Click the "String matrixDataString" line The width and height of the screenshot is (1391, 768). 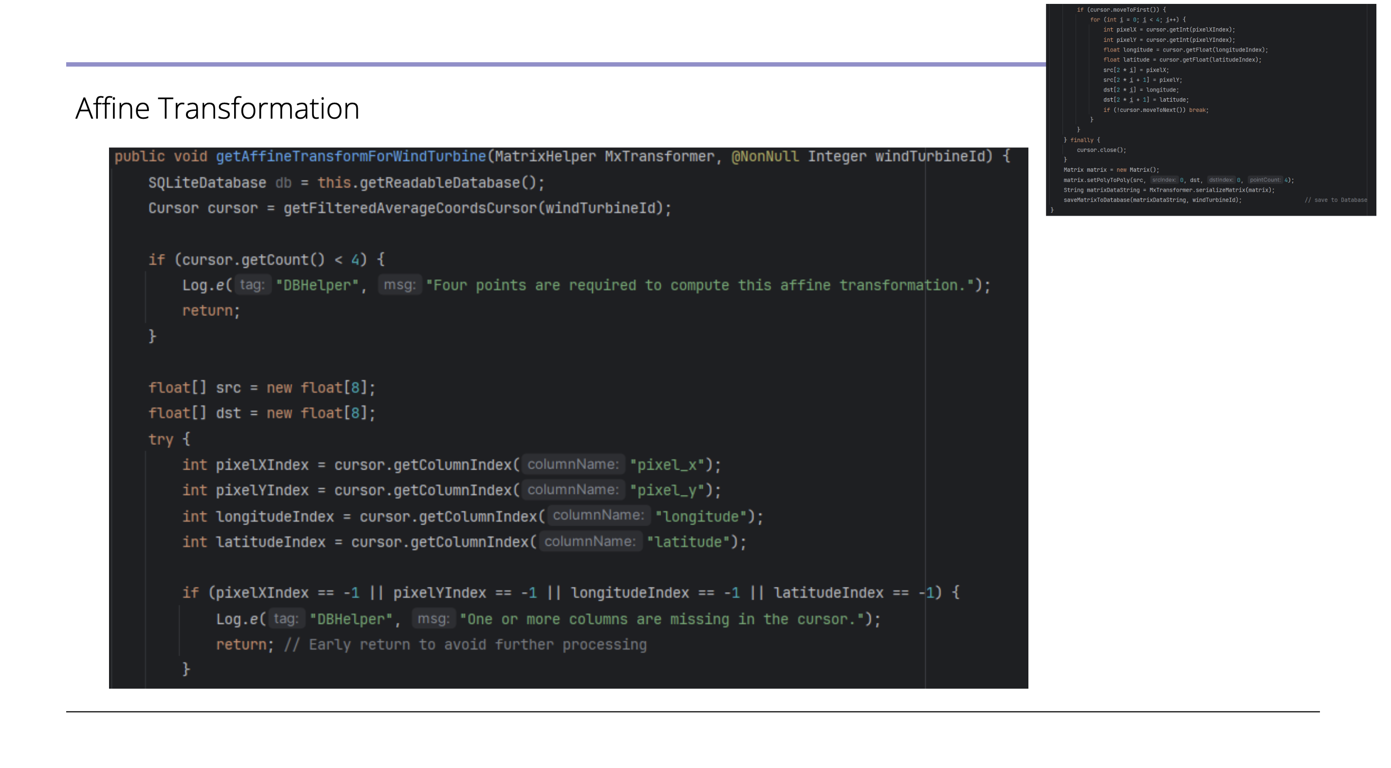1169,190
